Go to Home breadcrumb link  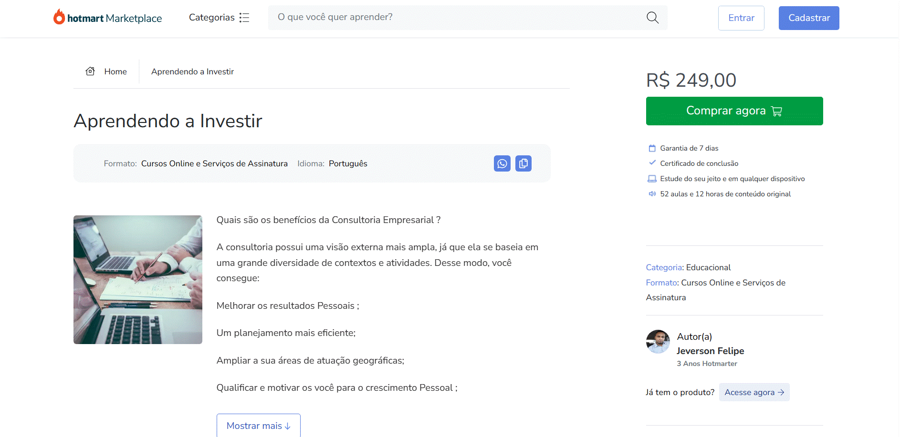point(115,71)
